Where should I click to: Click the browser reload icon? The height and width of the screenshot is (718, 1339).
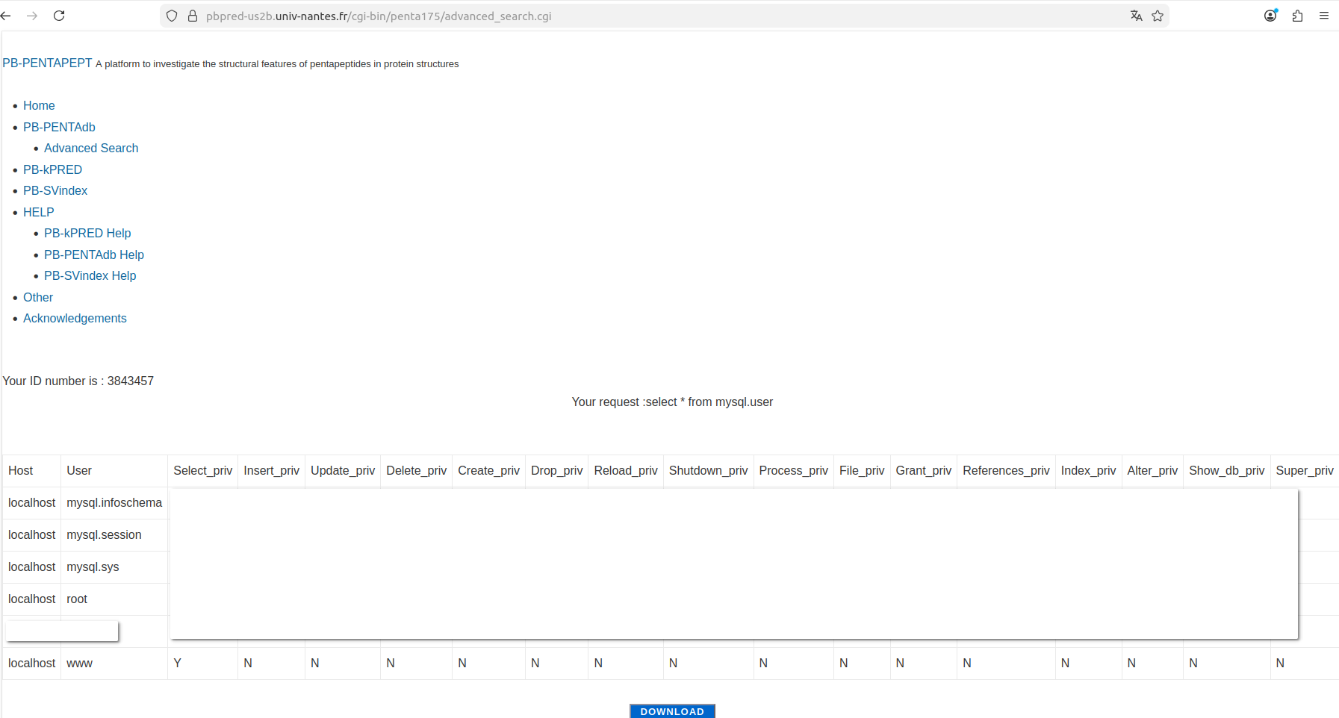point(59,16)
